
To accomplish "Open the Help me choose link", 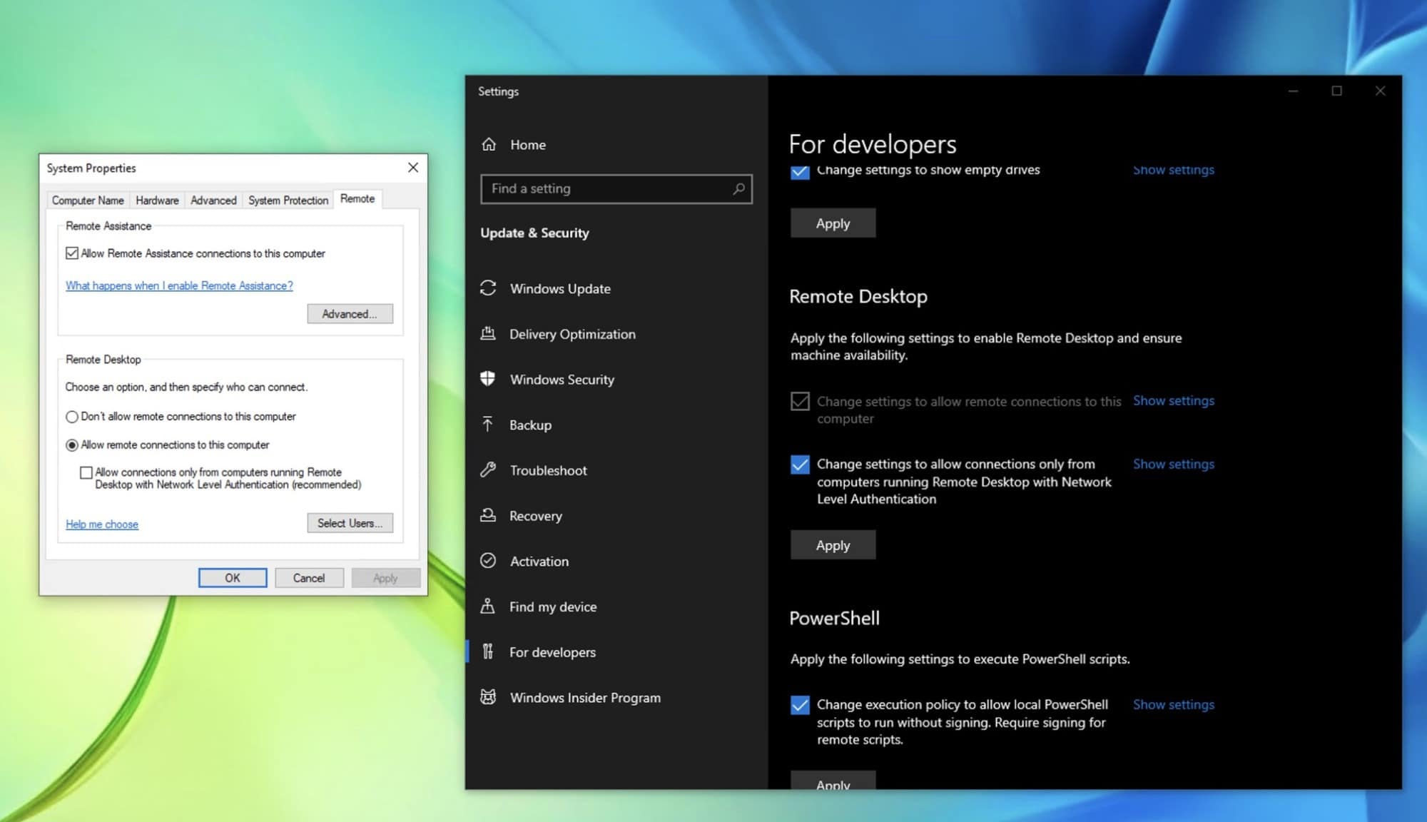I will pyautogui.click(x=102, y=524).
